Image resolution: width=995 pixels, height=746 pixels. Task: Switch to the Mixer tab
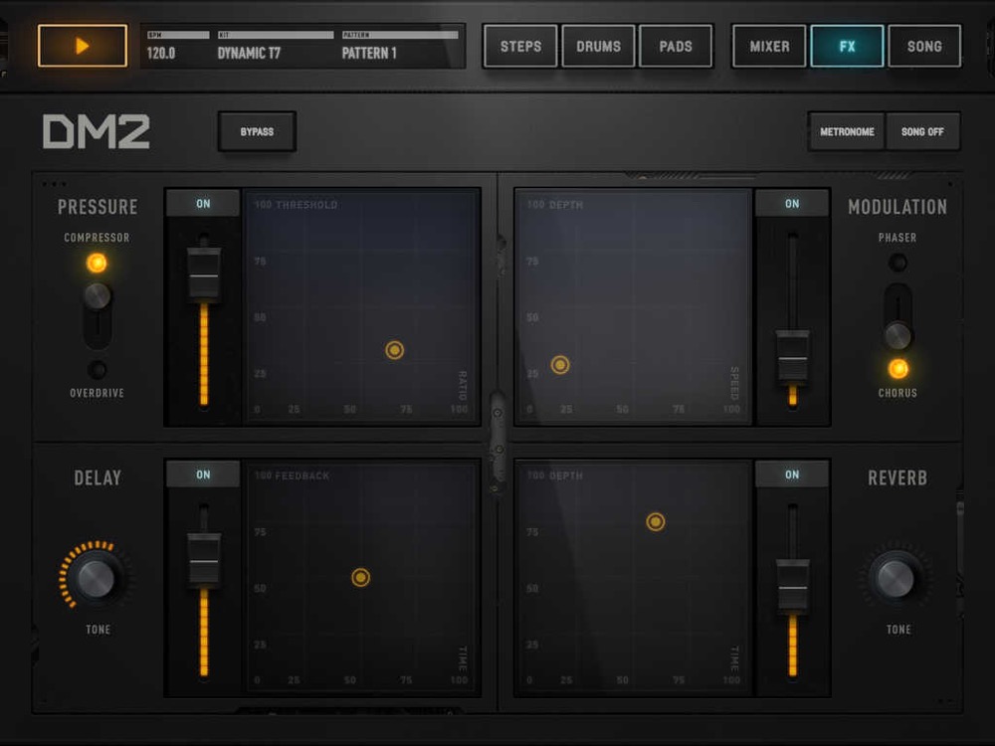pos(769,46)
